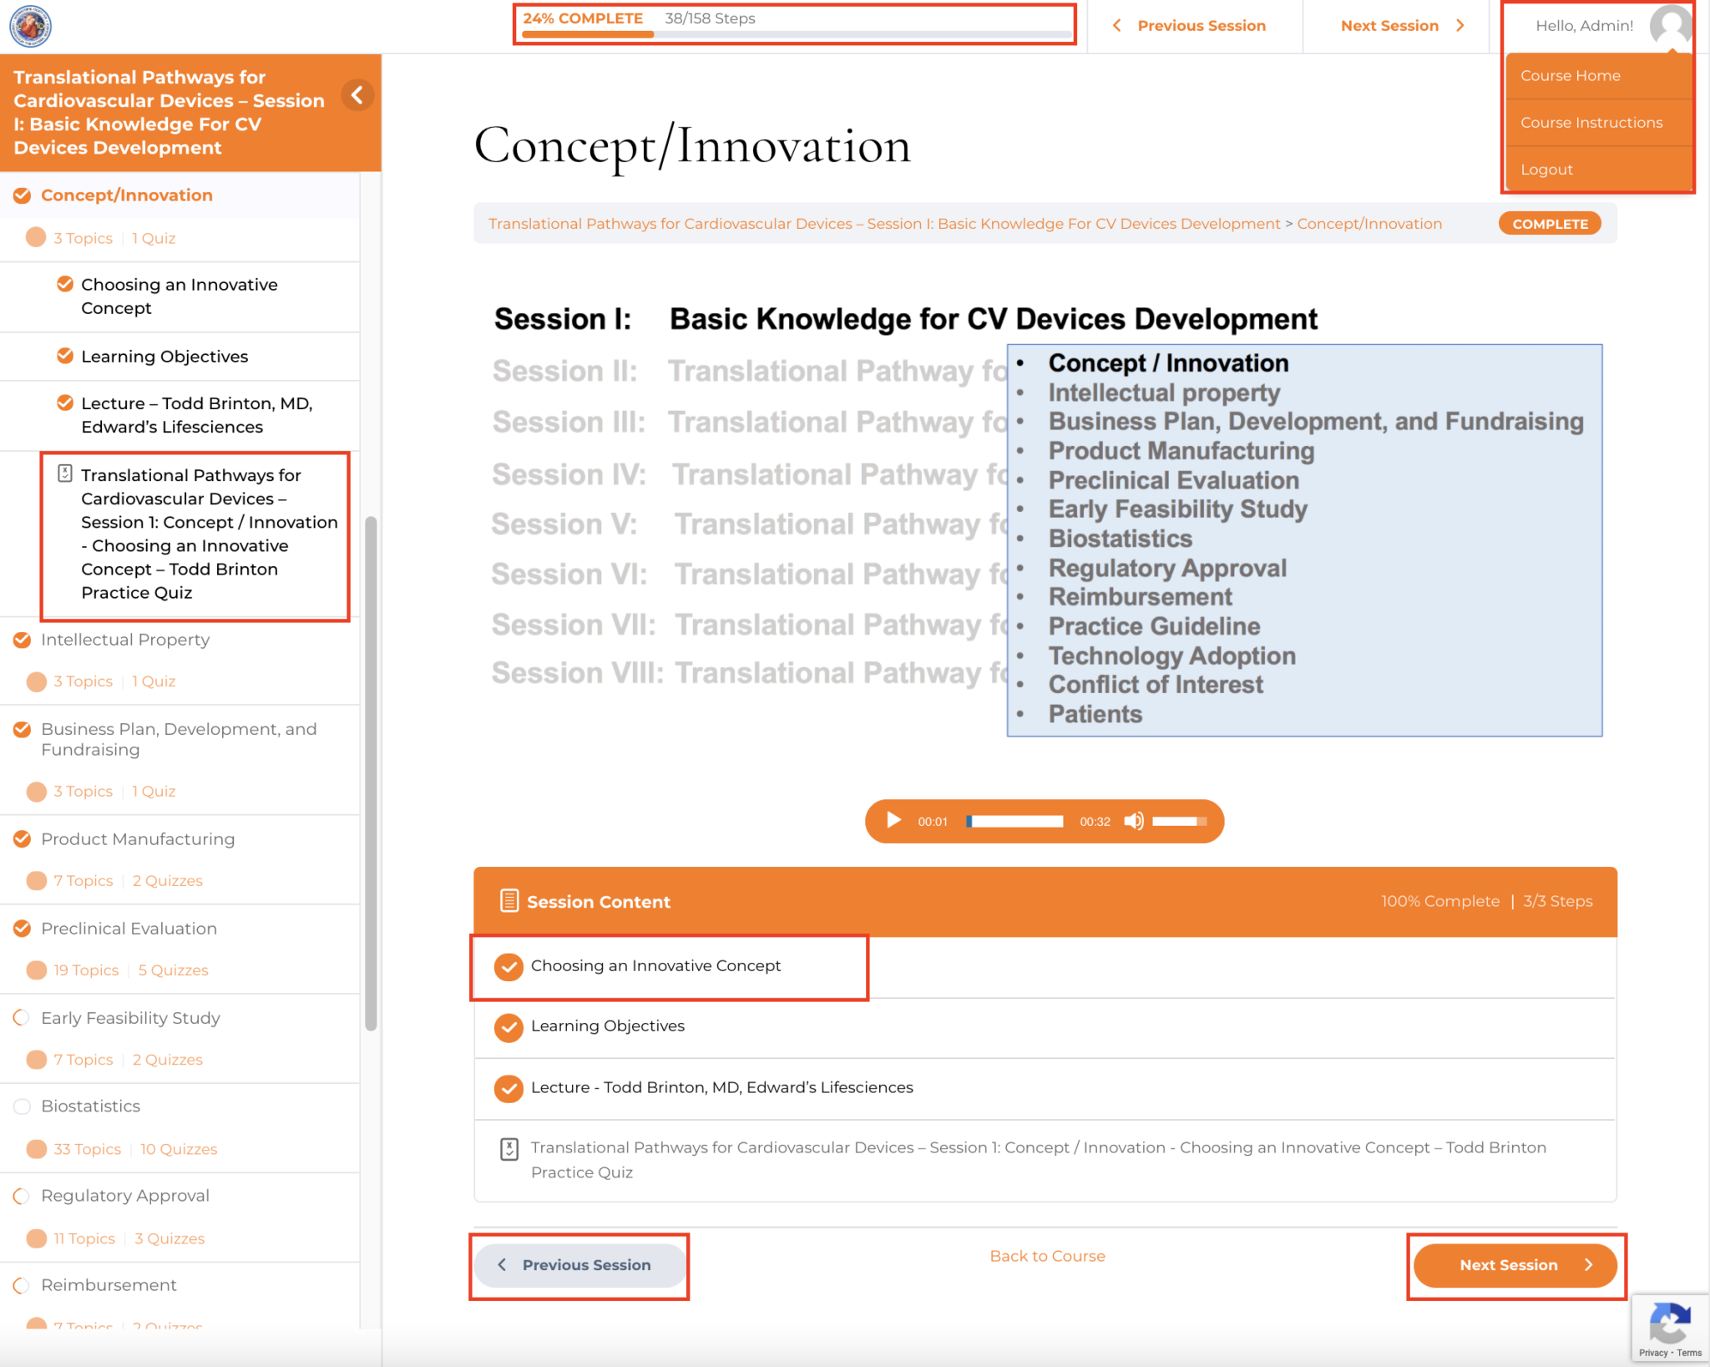Click checkmark beside Preclinical Evaluation in sidebar
The height and width of the screenshot is (1367, 1710).
point(23,928)
